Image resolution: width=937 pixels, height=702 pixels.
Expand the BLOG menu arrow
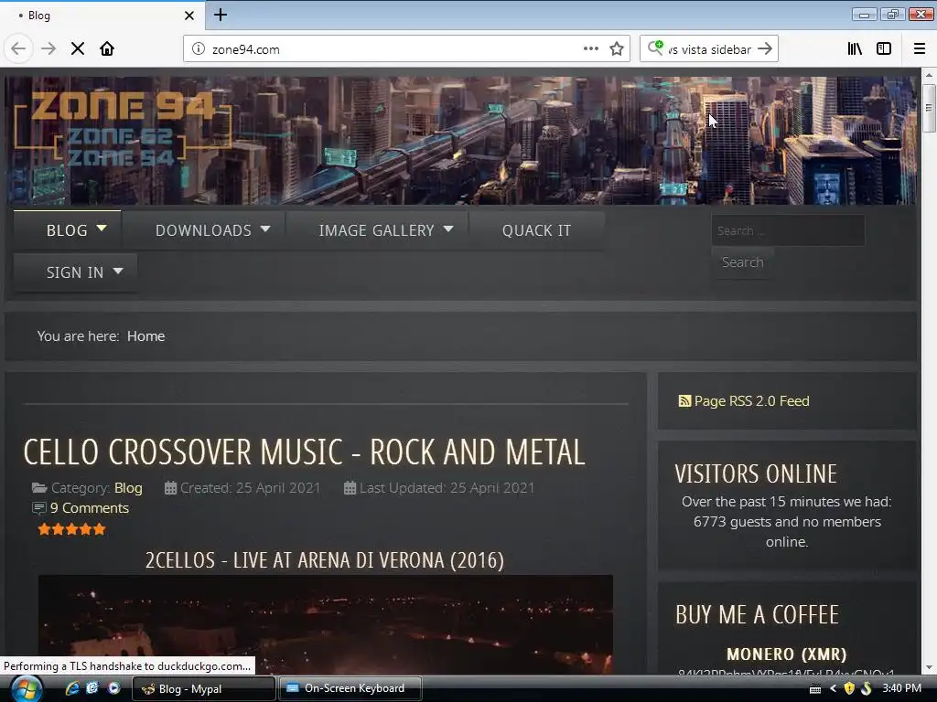(x=102, y=228)
